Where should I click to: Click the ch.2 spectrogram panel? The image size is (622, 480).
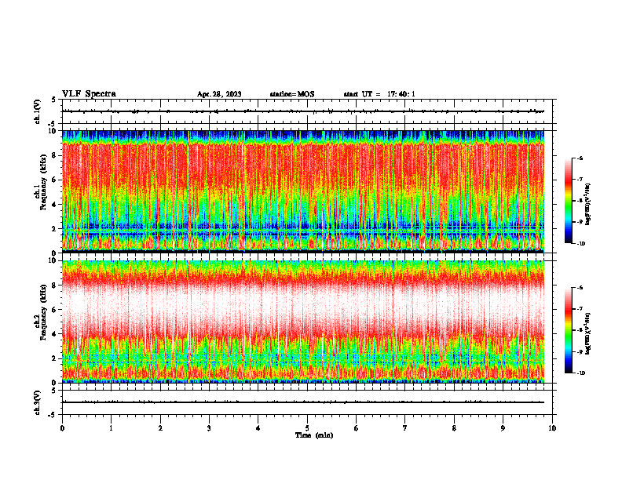point(303,322)
